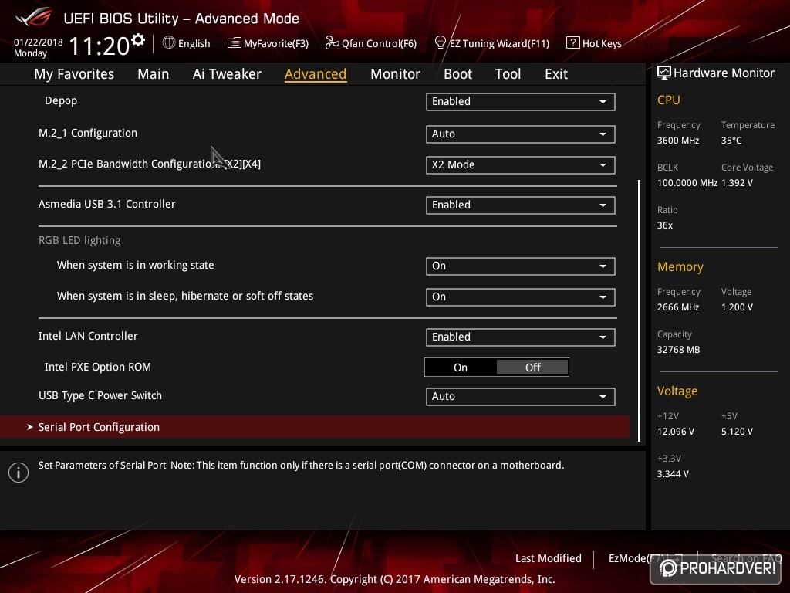The width and height of the screenshot is (790, 593).
Task: Click the ROG logo icon
Action: click(34, 17)
